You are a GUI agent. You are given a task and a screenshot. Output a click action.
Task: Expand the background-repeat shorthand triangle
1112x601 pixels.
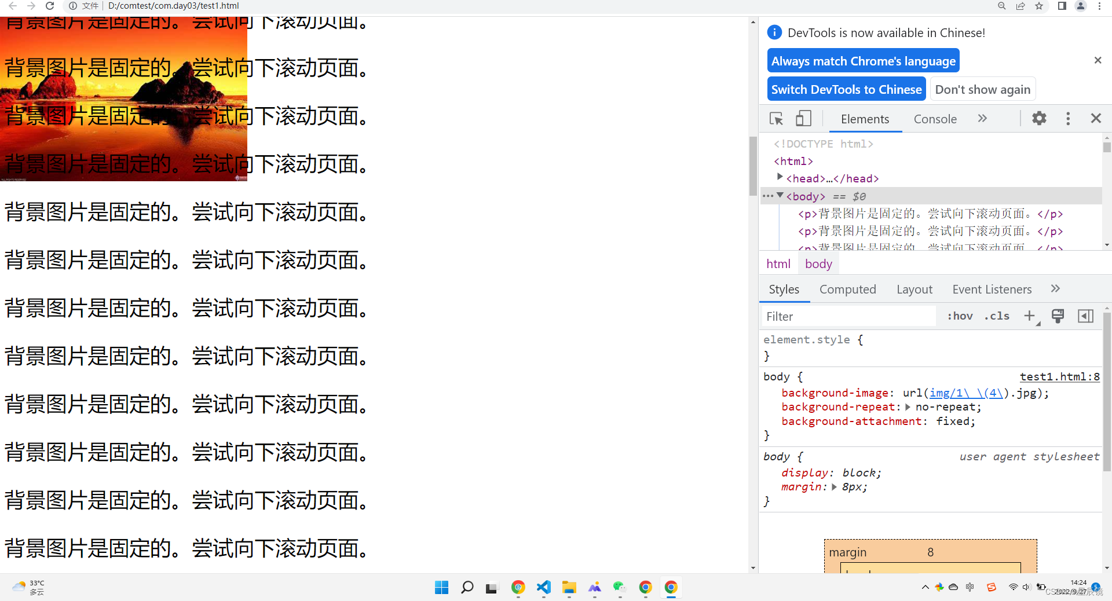[x=908, y=407]
